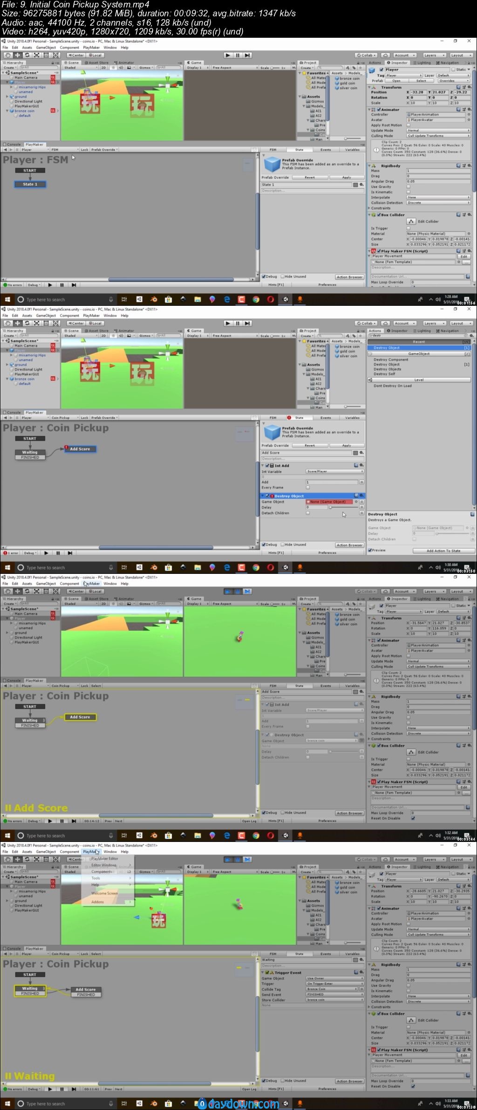The width and height of the screenshot is (477, 1110).
Task: Click the Apply prefab button in the 00:01:56 frame
Action: (x=347, y=178)
